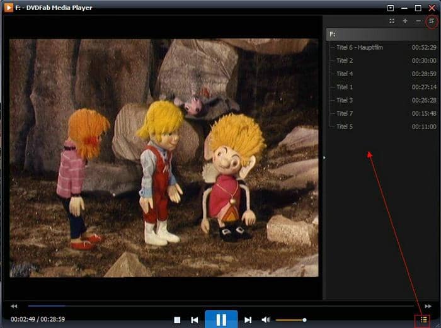This screenshot has width=441, height=328.
Task: Stop the video playback
Action: click(177, 320)
